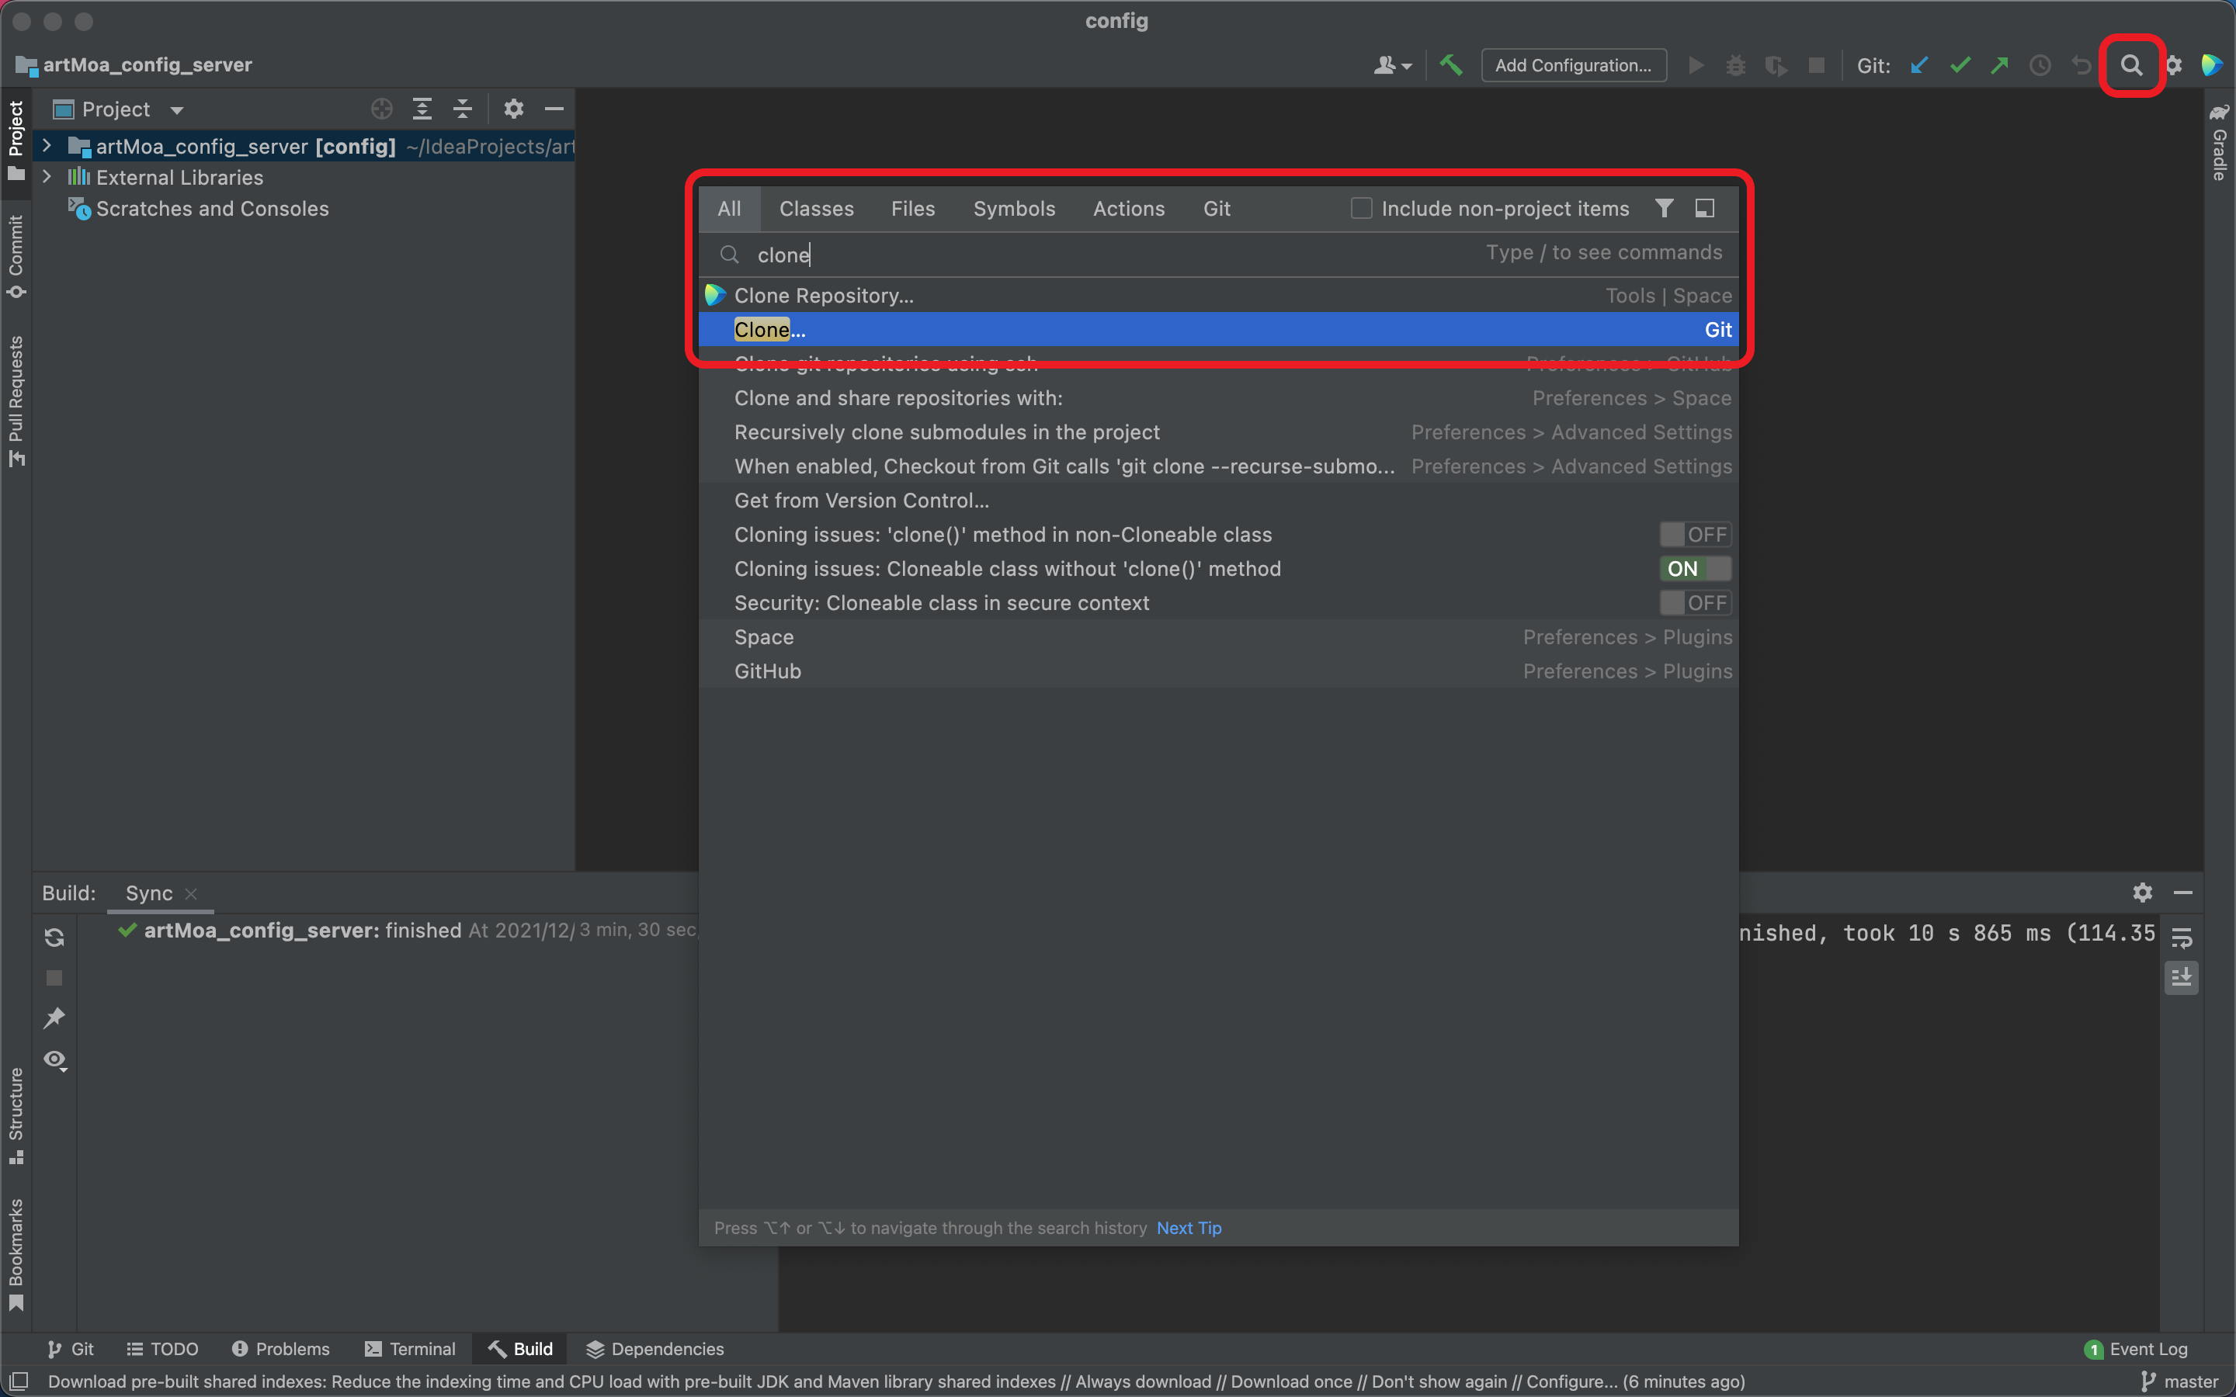
Task: Click the filter icon in search popup
Action: (1663, 208)
